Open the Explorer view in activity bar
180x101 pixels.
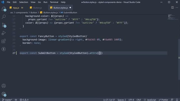tap(4, 9)
